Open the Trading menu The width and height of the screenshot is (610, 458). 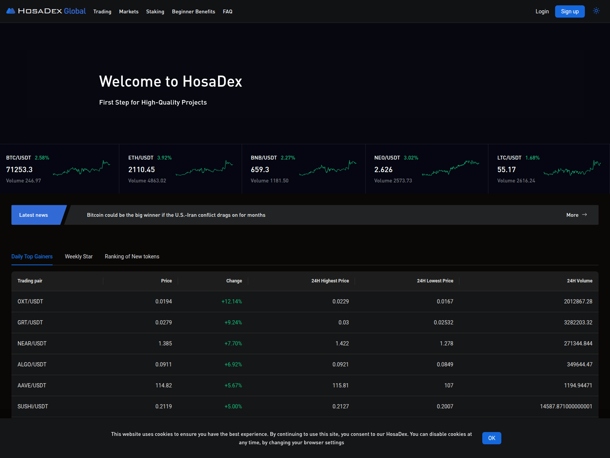pos(102,11)
